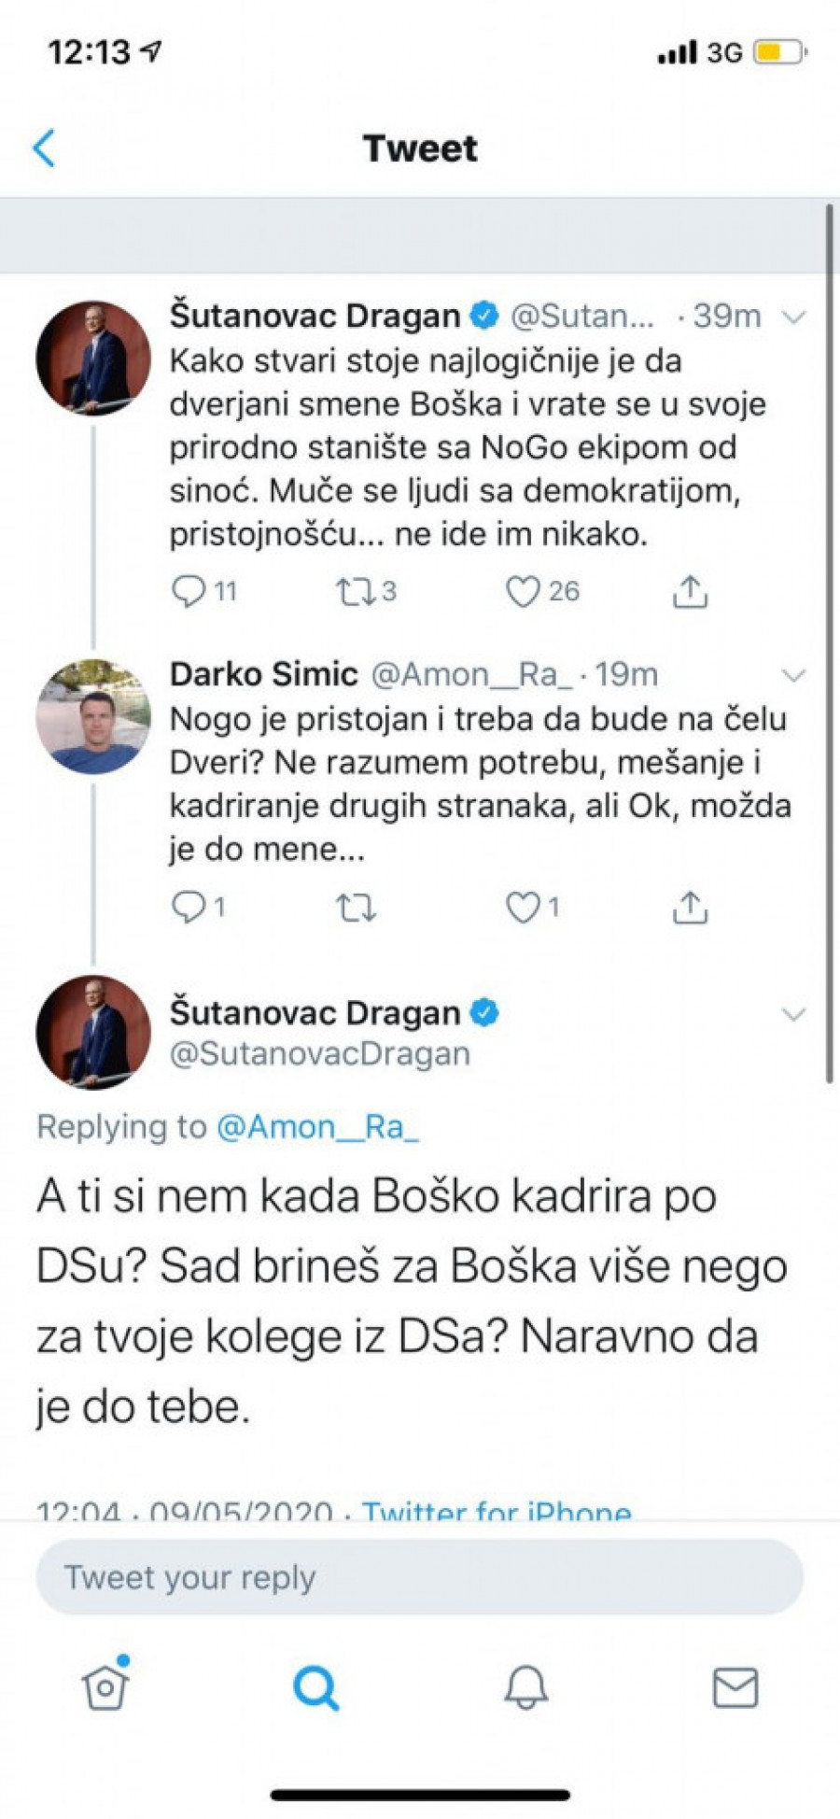Tap the back arrow in the header
Image resolution: width=840 pixels, height=1819 pixels.
(44, 148)
